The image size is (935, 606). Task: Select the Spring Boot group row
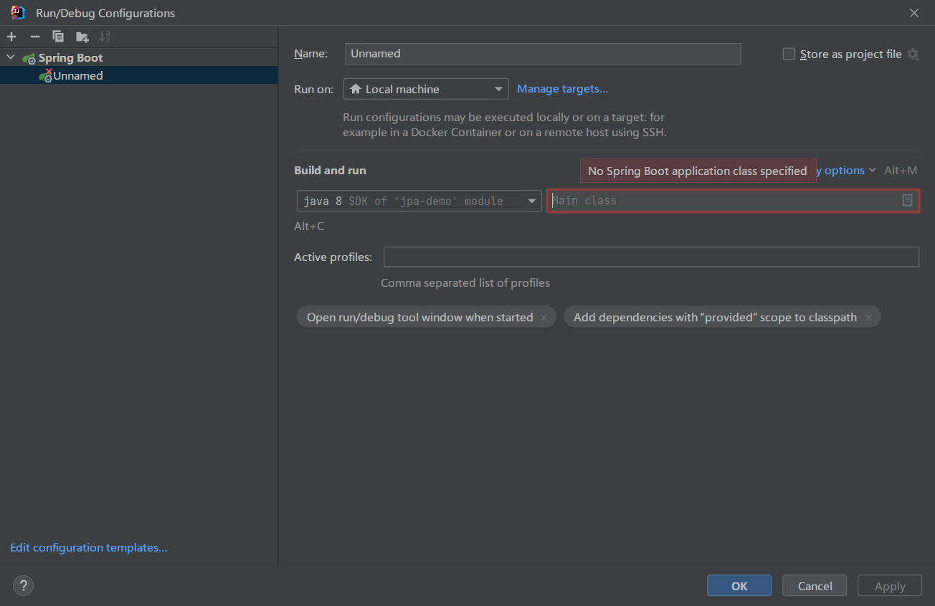click(138, 57)
